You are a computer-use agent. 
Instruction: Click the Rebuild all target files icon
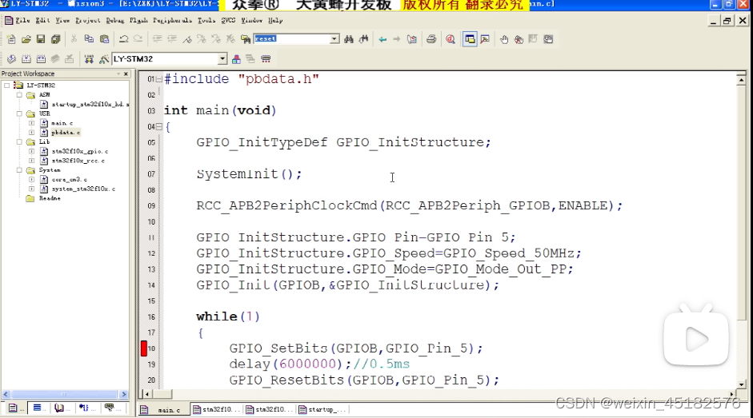[x=41, y=59]
